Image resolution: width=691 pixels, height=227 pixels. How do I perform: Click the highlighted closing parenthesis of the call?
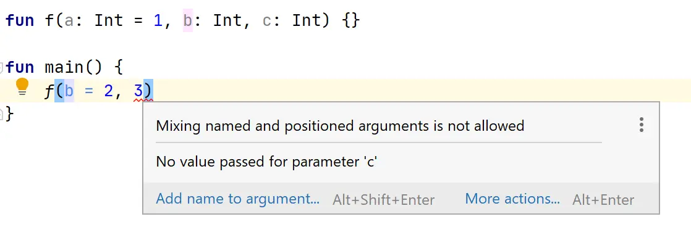coord(148,91)
